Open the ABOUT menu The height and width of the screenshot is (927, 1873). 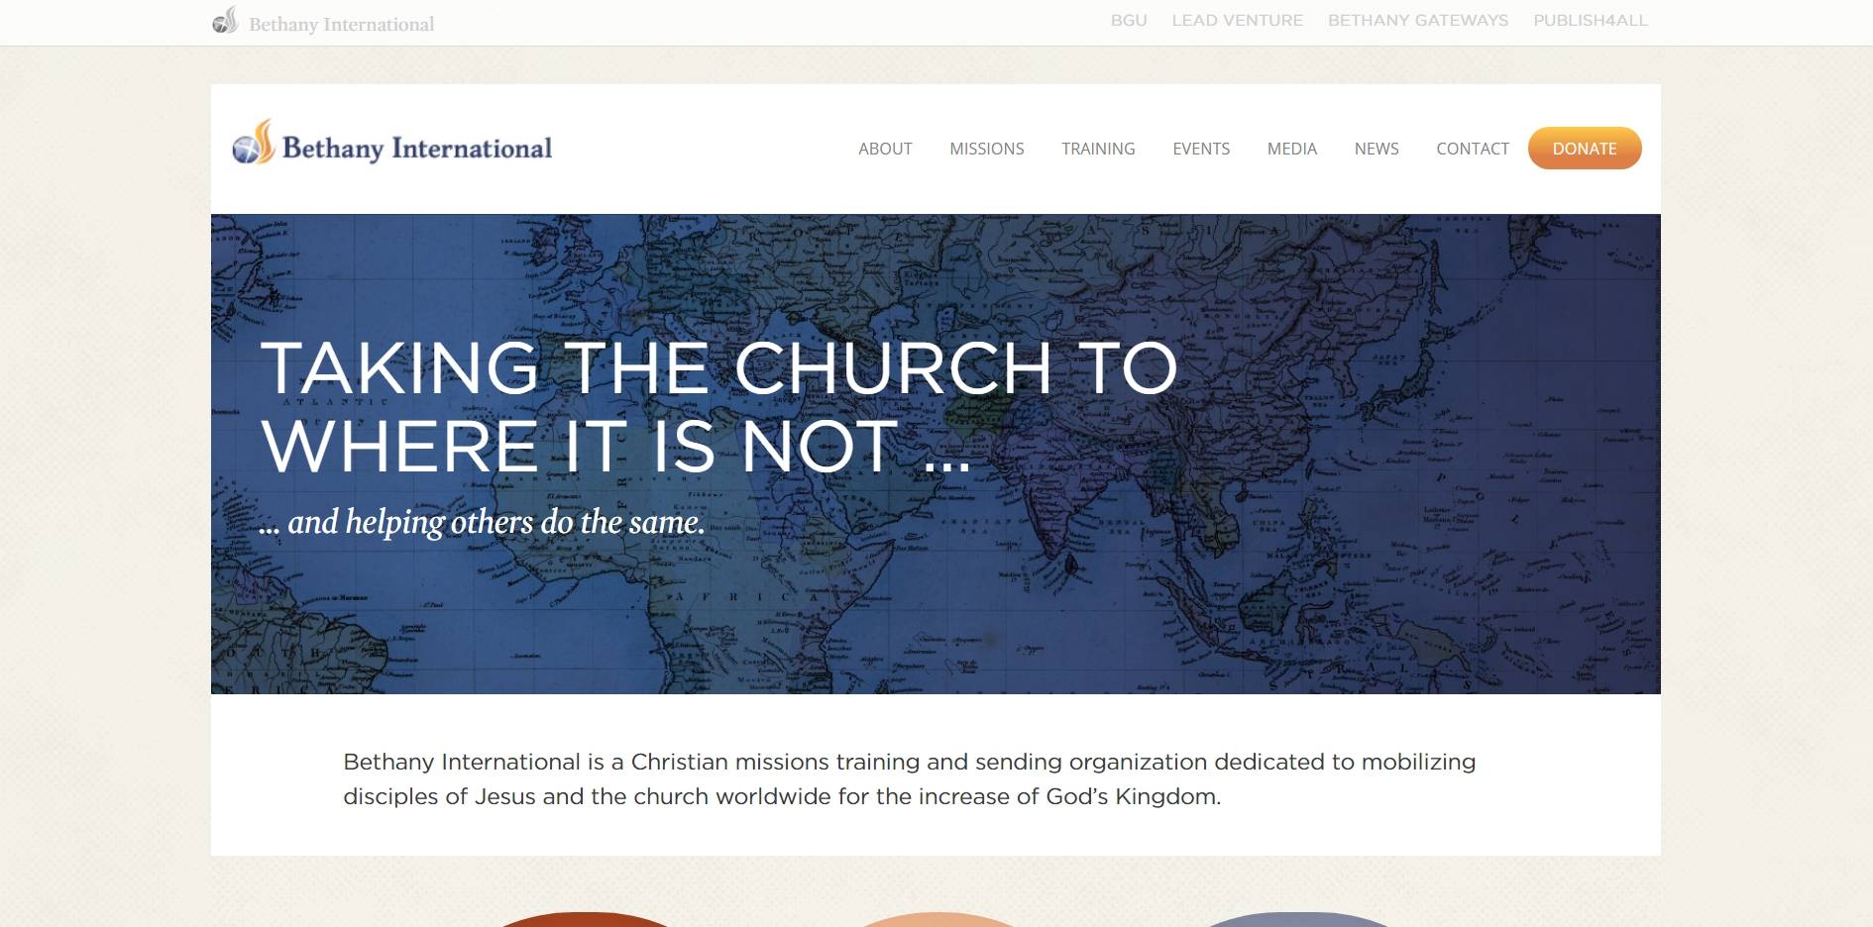tap(885, 149)
